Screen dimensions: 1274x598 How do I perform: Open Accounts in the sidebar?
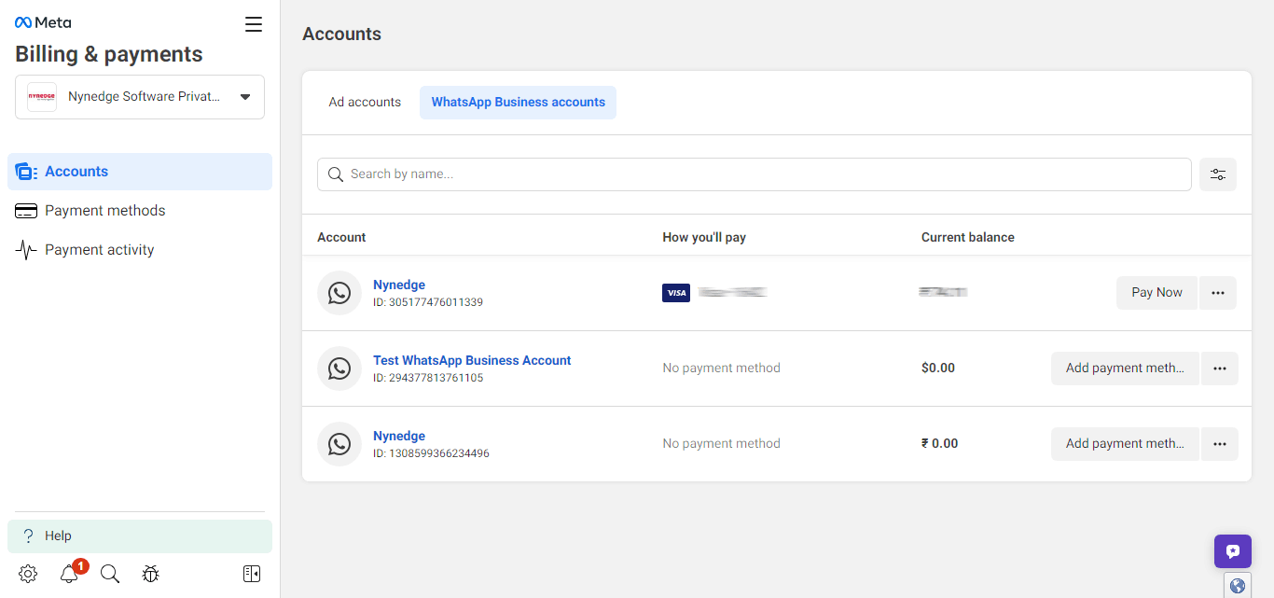140,172
